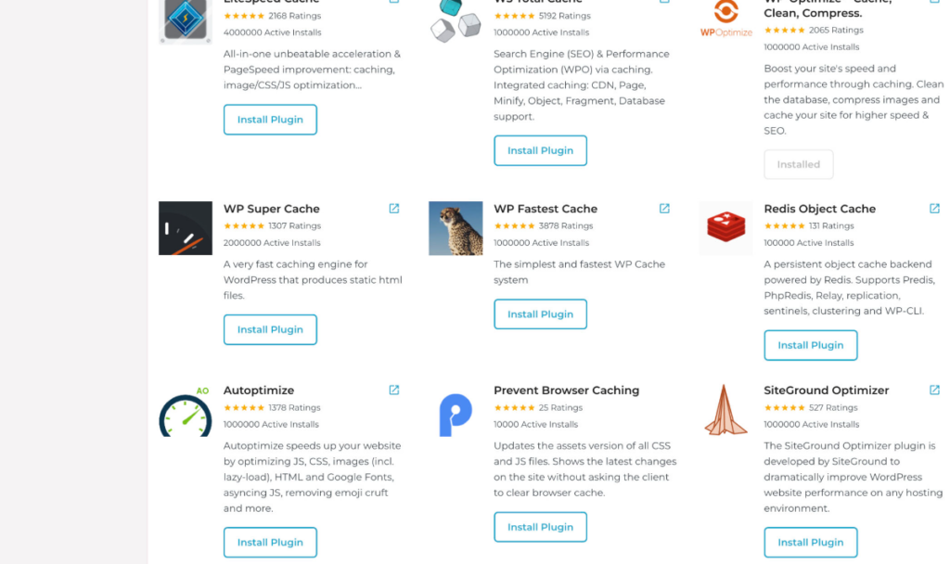950x564 pixels.
Task: Install the LiteSpeed Cache plugin
Action: (x=270, y=120)
